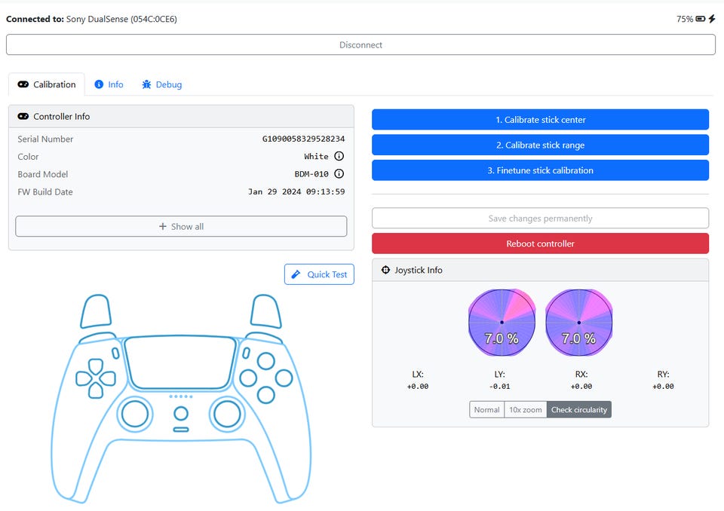Click the right analog stick on controller diagram
Image resolution: width=724 pixels, height=511 pixels.
pos(227,414)
